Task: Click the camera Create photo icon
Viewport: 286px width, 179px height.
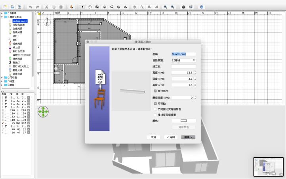Action: click(x=183, y=7)
